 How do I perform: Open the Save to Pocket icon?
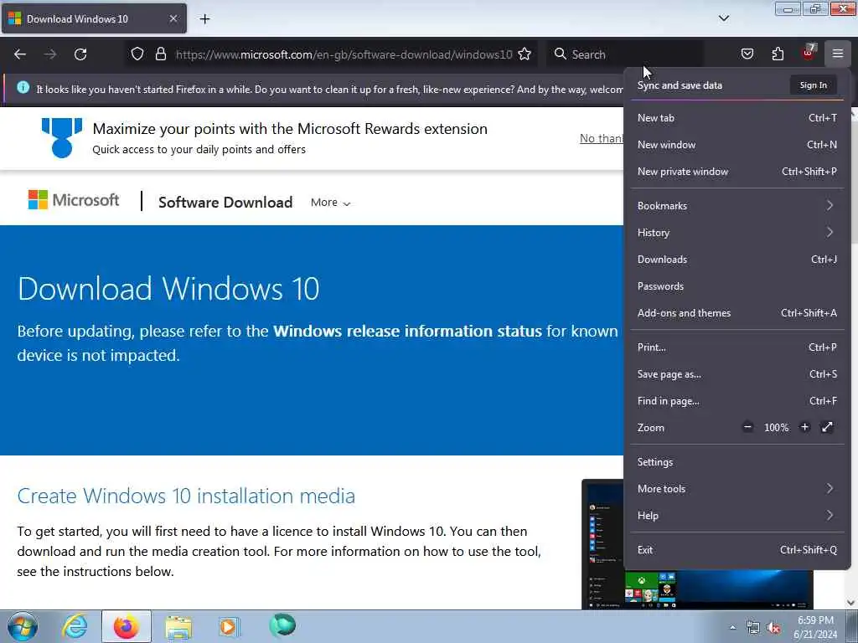tap(747, 54)
